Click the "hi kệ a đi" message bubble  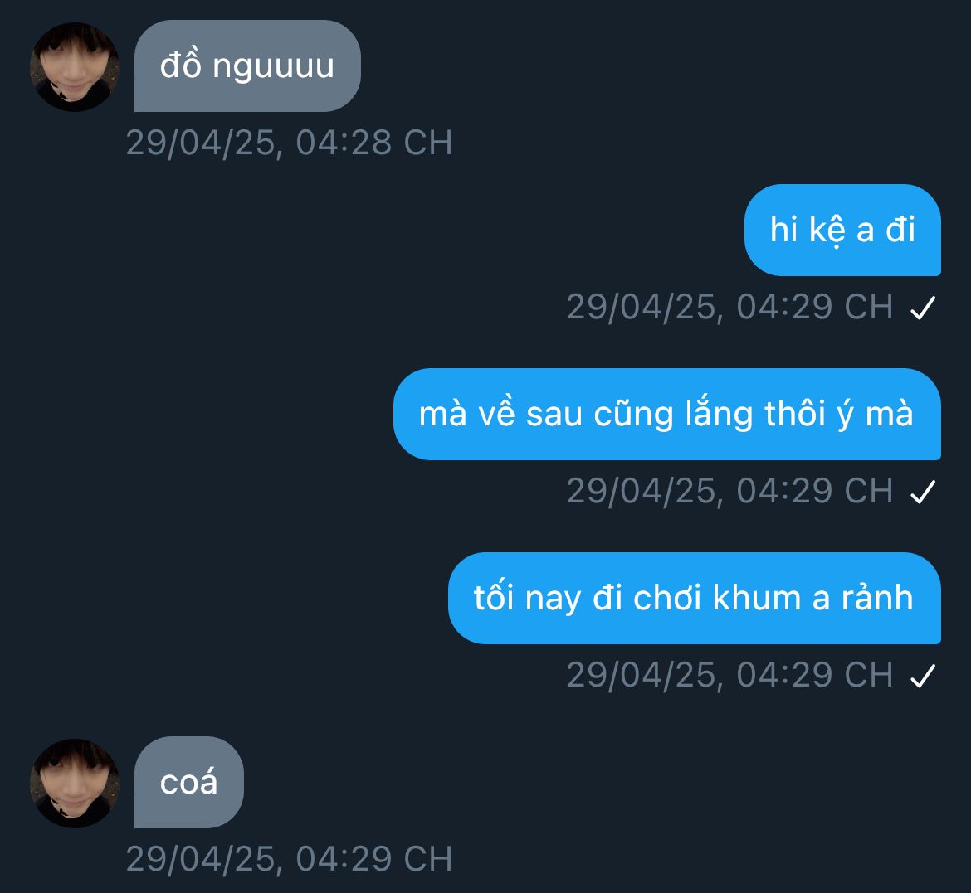click(842, 231)
